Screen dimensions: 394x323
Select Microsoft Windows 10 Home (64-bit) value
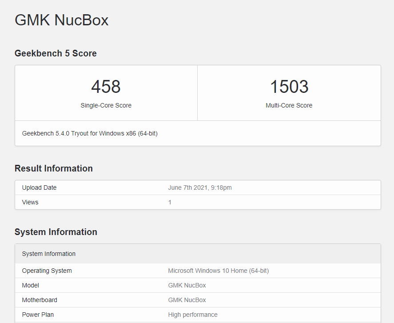coord(219,271)
